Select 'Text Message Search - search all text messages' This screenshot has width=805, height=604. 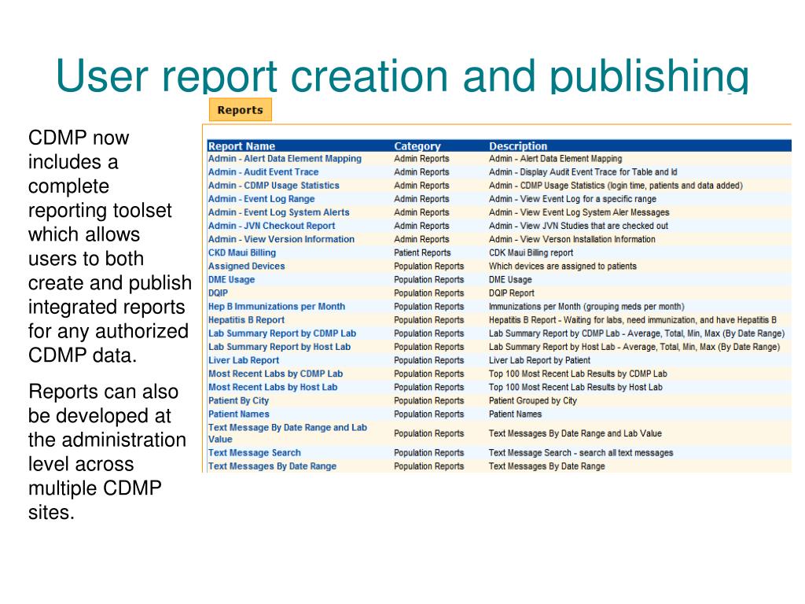[581, 452]
